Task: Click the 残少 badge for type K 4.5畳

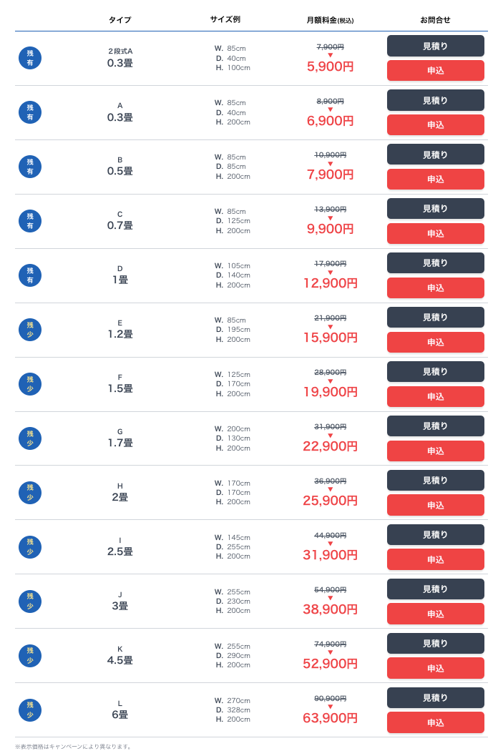Action: click(x=30, y=656)
